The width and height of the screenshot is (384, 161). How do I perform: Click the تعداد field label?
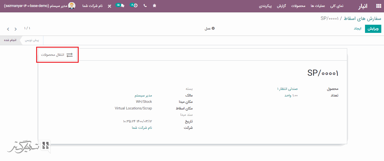pos(334,95)
